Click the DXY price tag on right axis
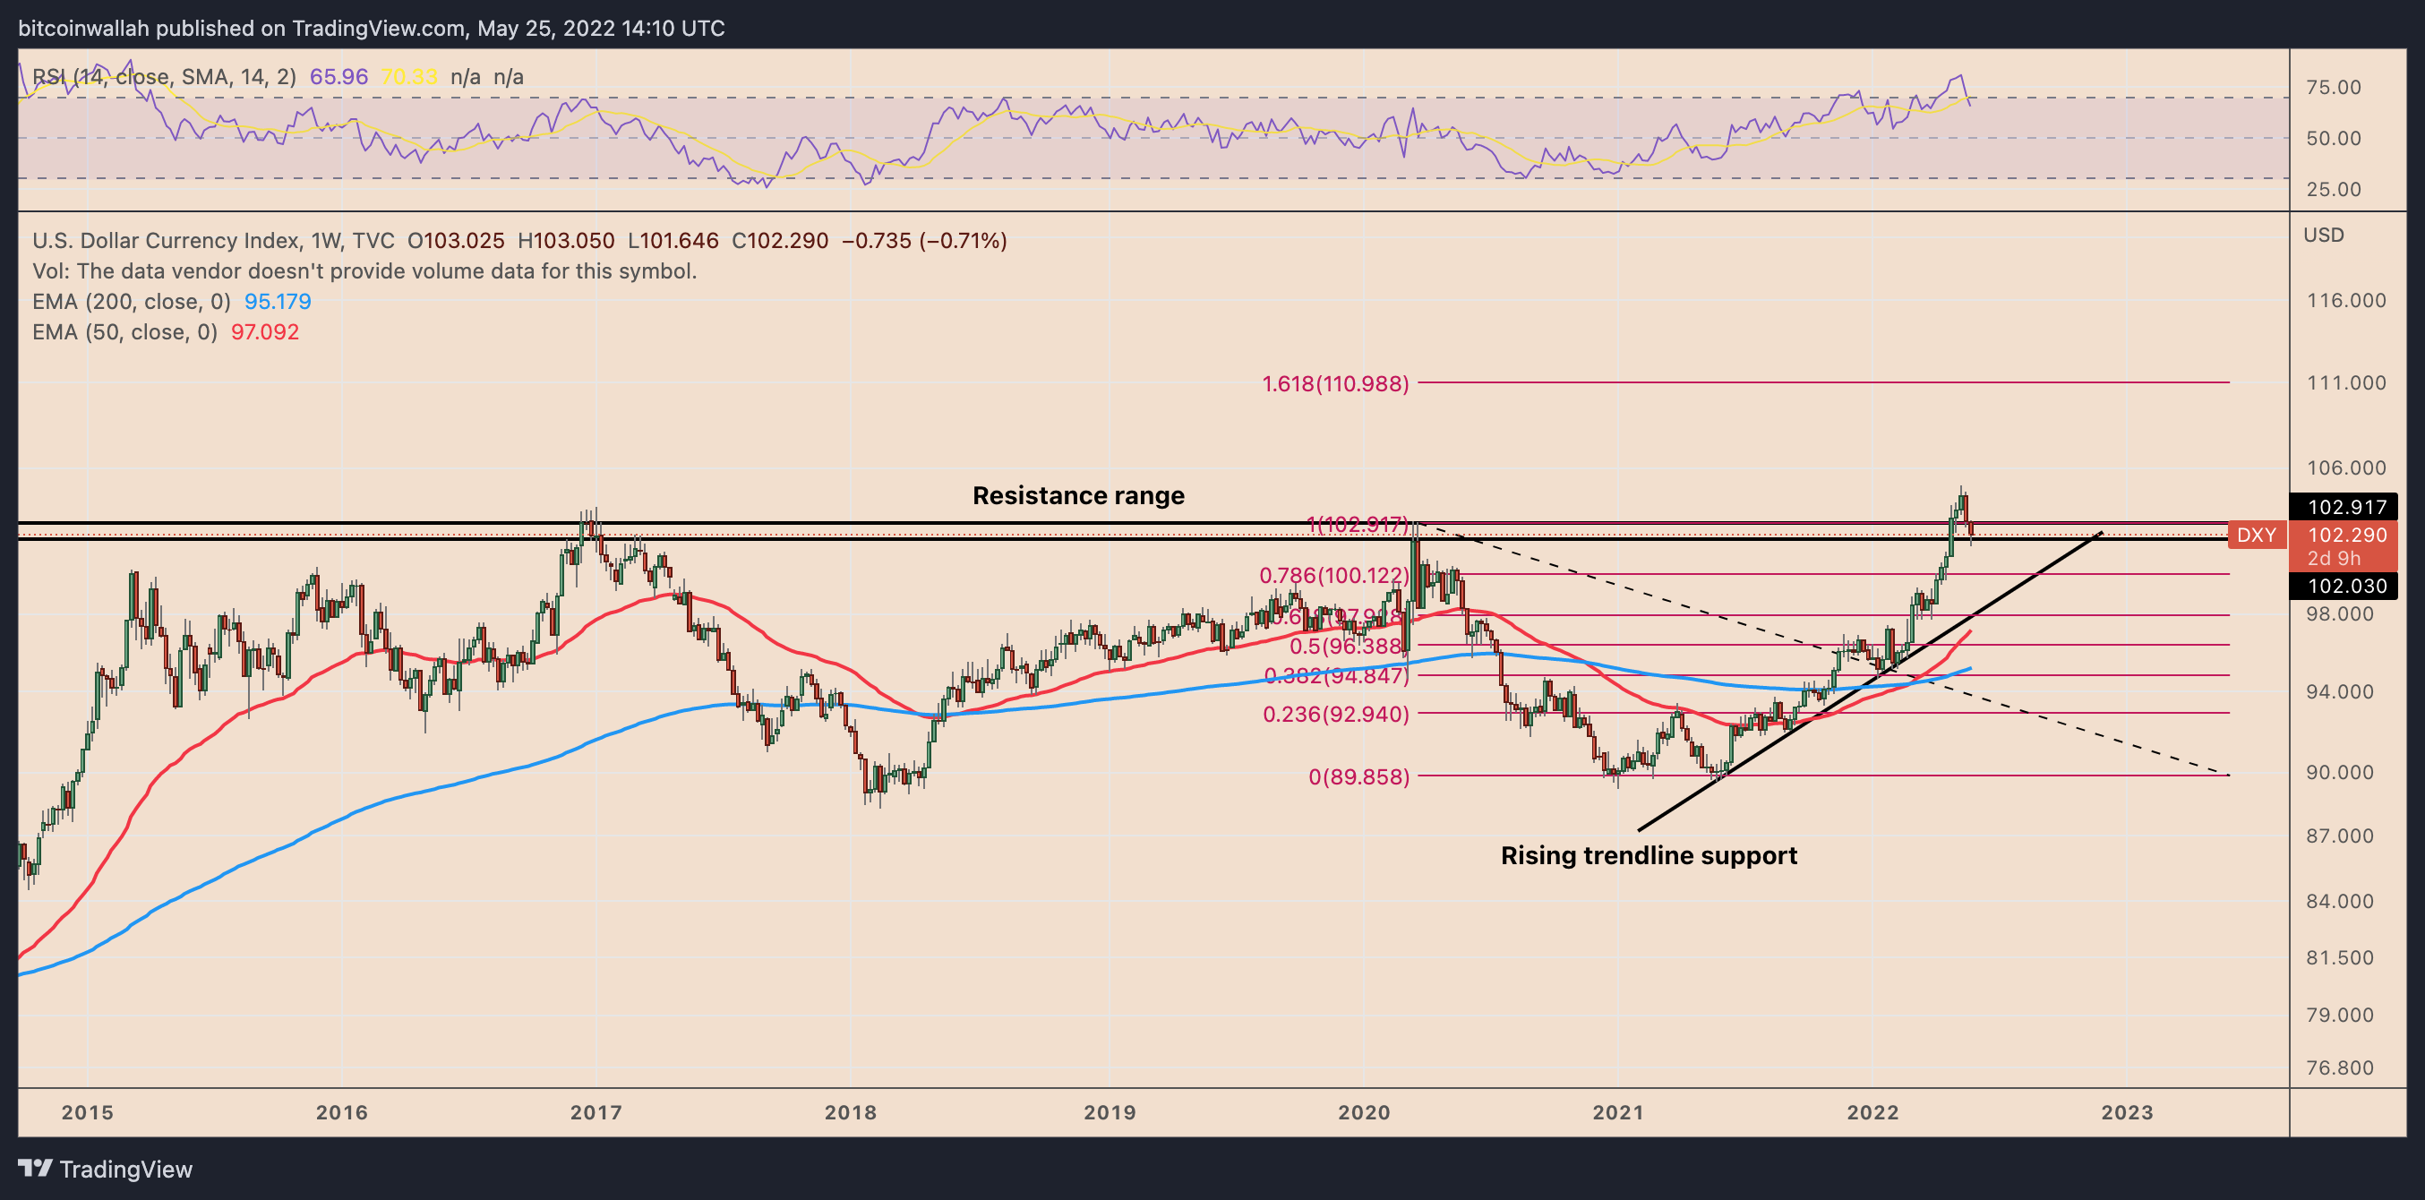The width and height of the screenshot is (2425, 1200). coord(2259,535)
